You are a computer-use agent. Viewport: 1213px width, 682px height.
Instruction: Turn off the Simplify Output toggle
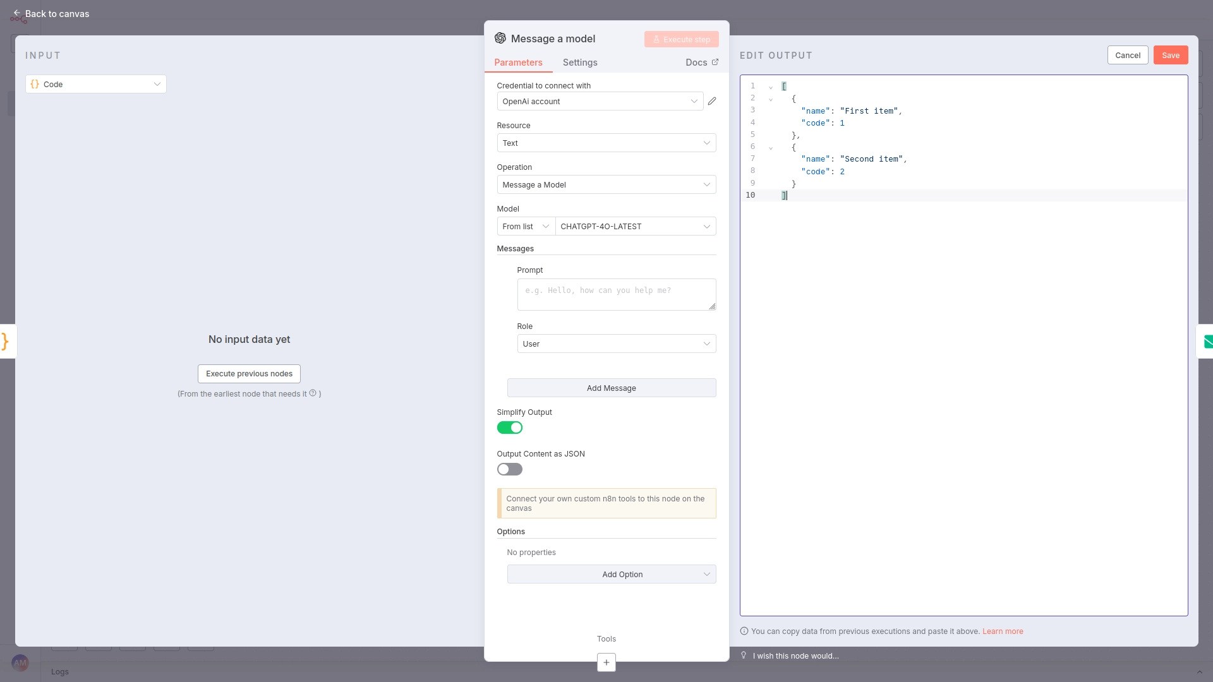(x=509, y=428)
